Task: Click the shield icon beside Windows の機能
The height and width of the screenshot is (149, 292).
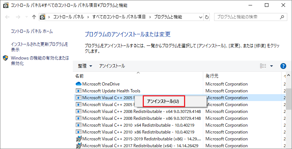Action: 5,58
